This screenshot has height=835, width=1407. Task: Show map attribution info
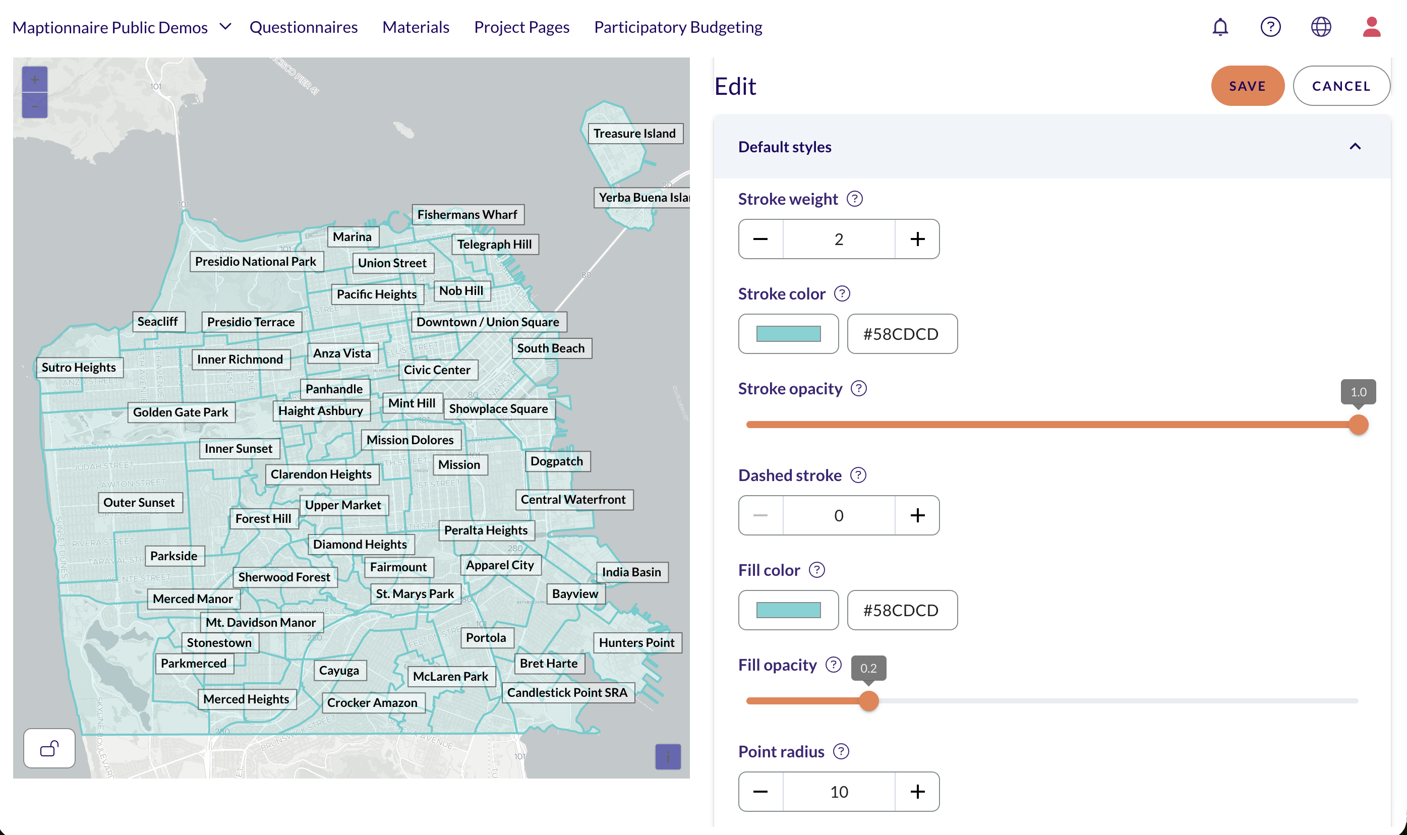coord(668,757)
